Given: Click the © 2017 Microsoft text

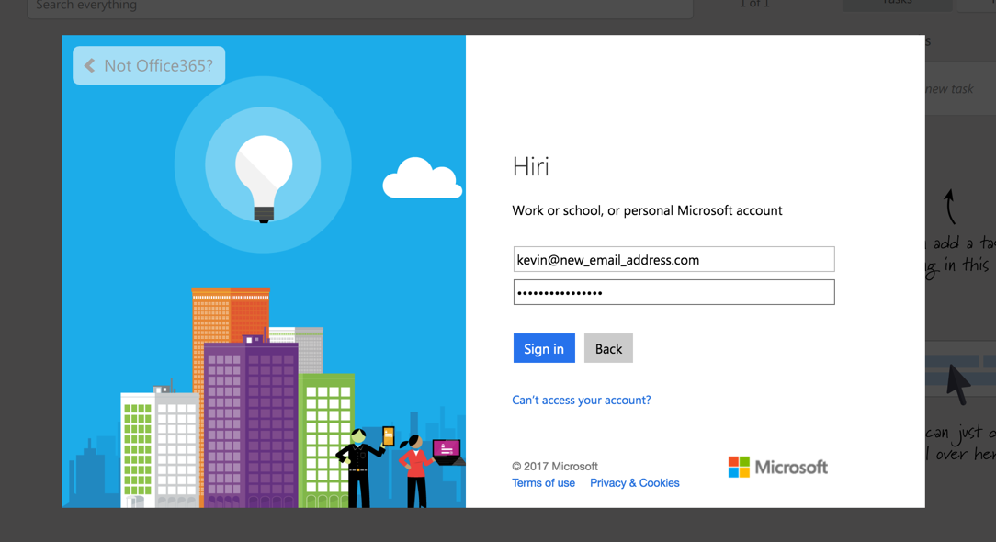Looking at the screenshot, I should pos(555,467).
